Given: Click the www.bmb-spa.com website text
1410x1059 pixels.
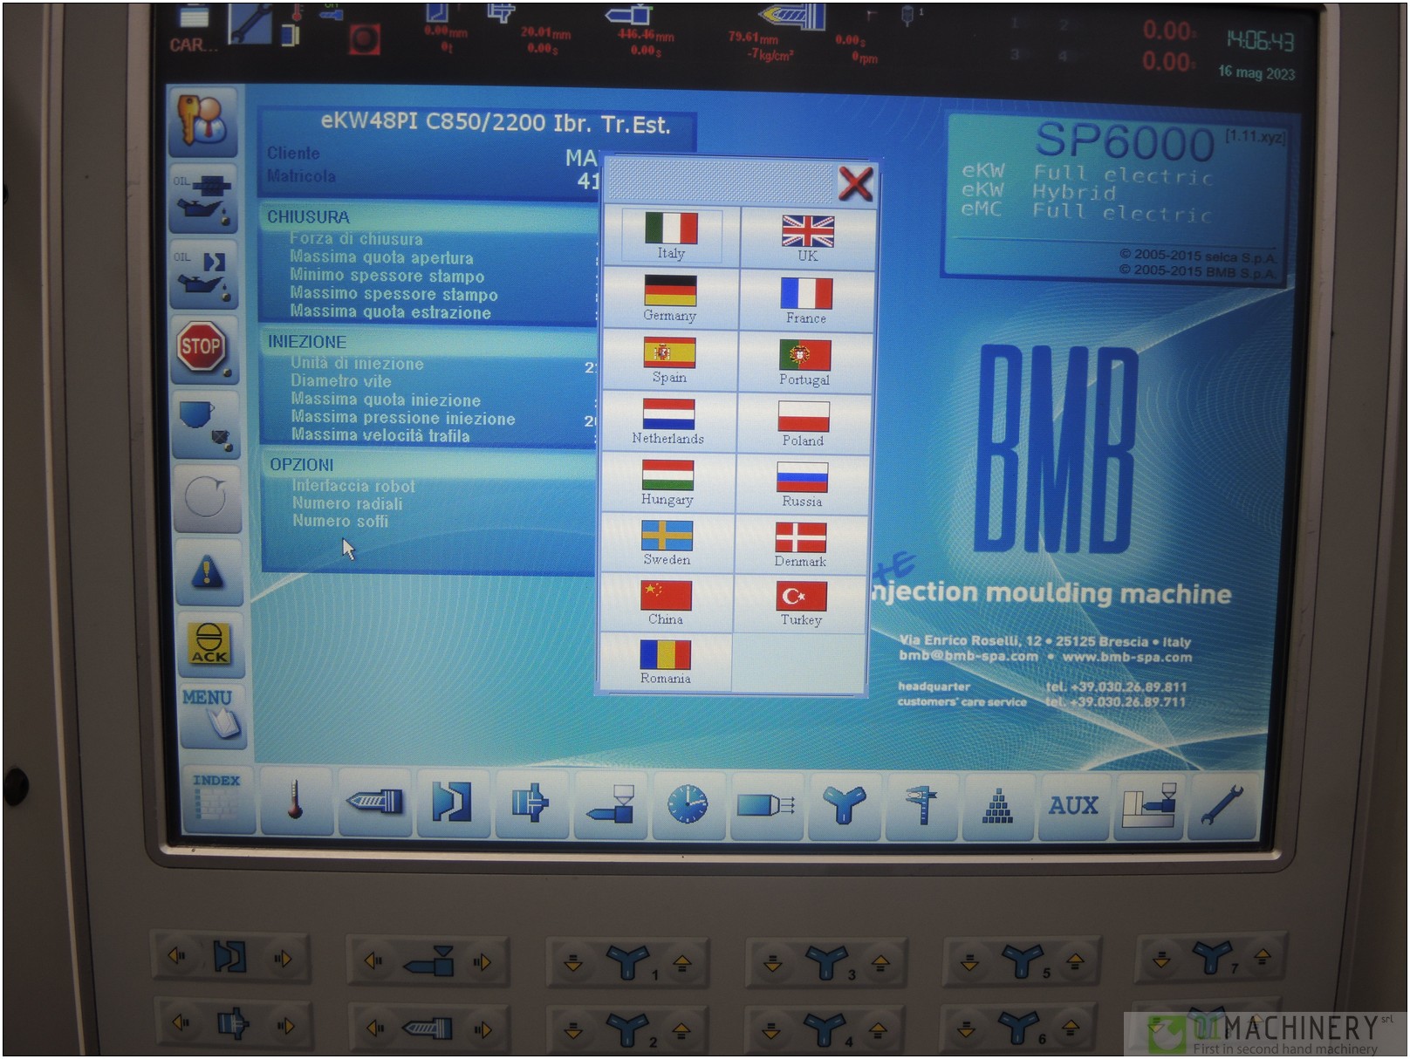Looking at the screenshot, I should pyautogui.click(x=1127, y=658).
